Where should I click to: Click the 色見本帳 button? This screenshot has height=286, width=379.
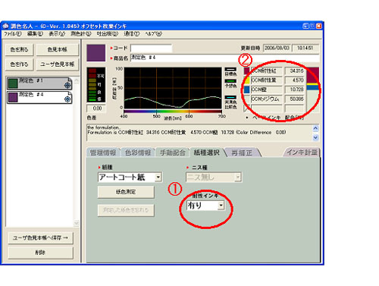click(x=58, y=49)
